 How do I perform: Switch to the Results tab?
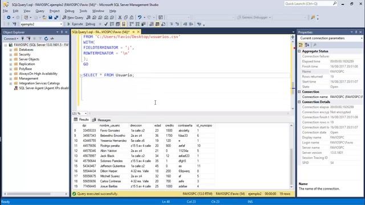point(81,120)
